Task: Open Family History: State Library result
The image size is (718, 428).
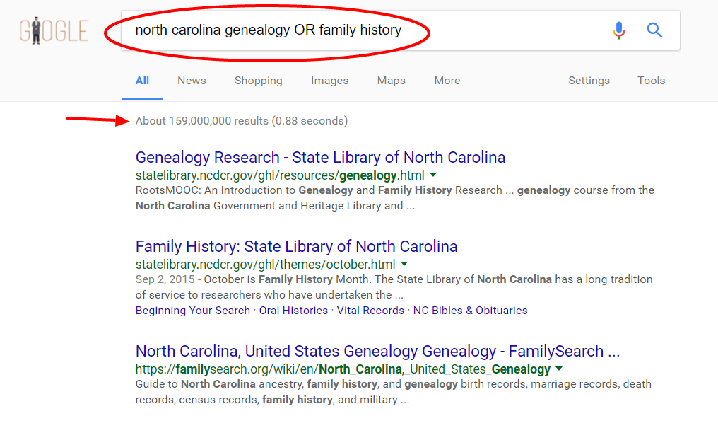Action: click(296, 246)
